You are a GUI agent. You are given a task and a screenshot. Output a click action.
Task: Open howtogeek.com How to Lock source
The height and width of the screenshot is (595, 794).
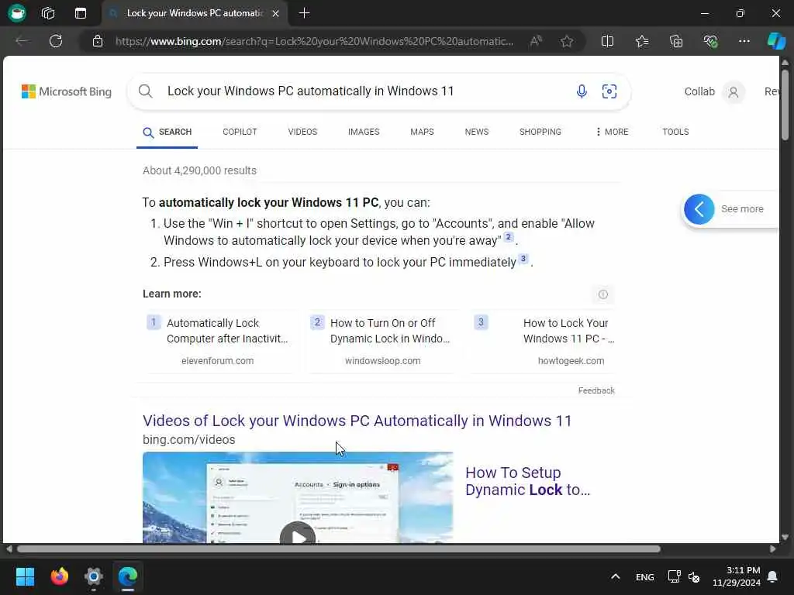click(x=544, y=342)
